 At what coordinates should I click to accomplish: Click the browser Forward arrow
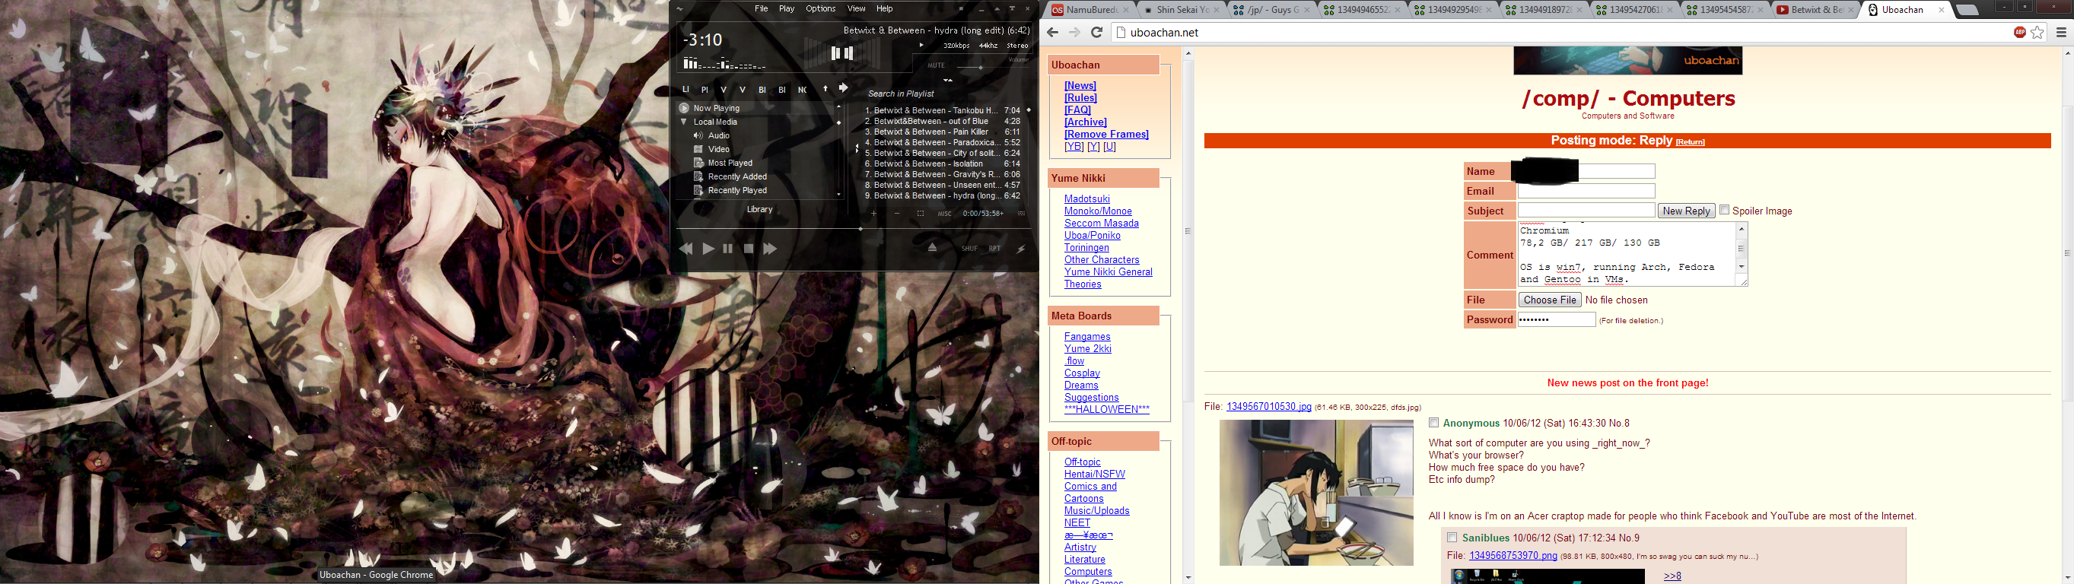1074,33
